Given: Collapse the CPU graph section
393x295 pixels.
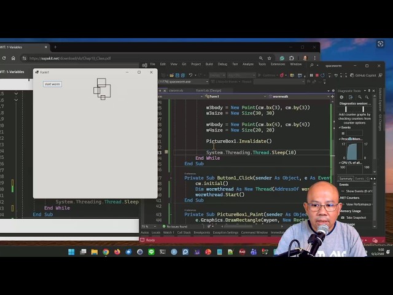Looking at the screenshot, I should point(340,163).
